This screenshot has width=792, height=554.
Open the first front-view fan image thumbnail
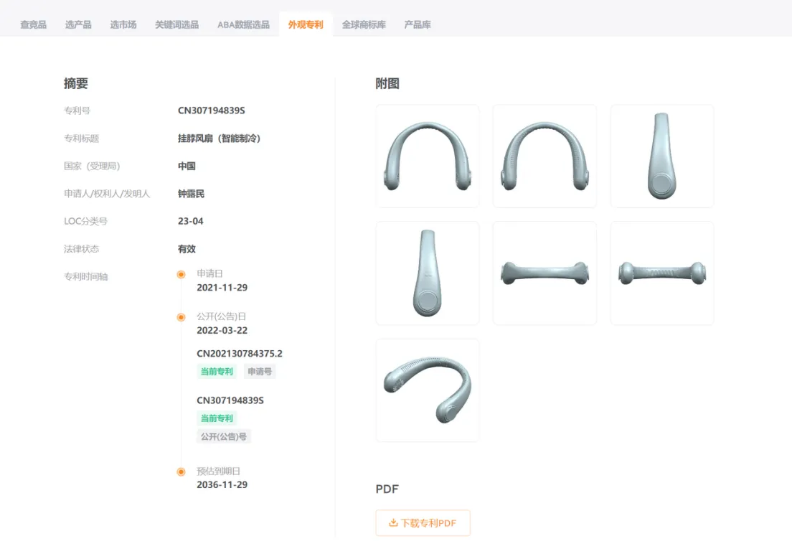(x=427, y=156)
